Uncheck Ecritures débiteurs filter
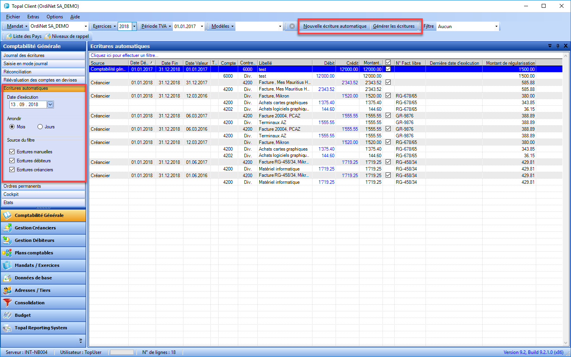 [12, 161]
